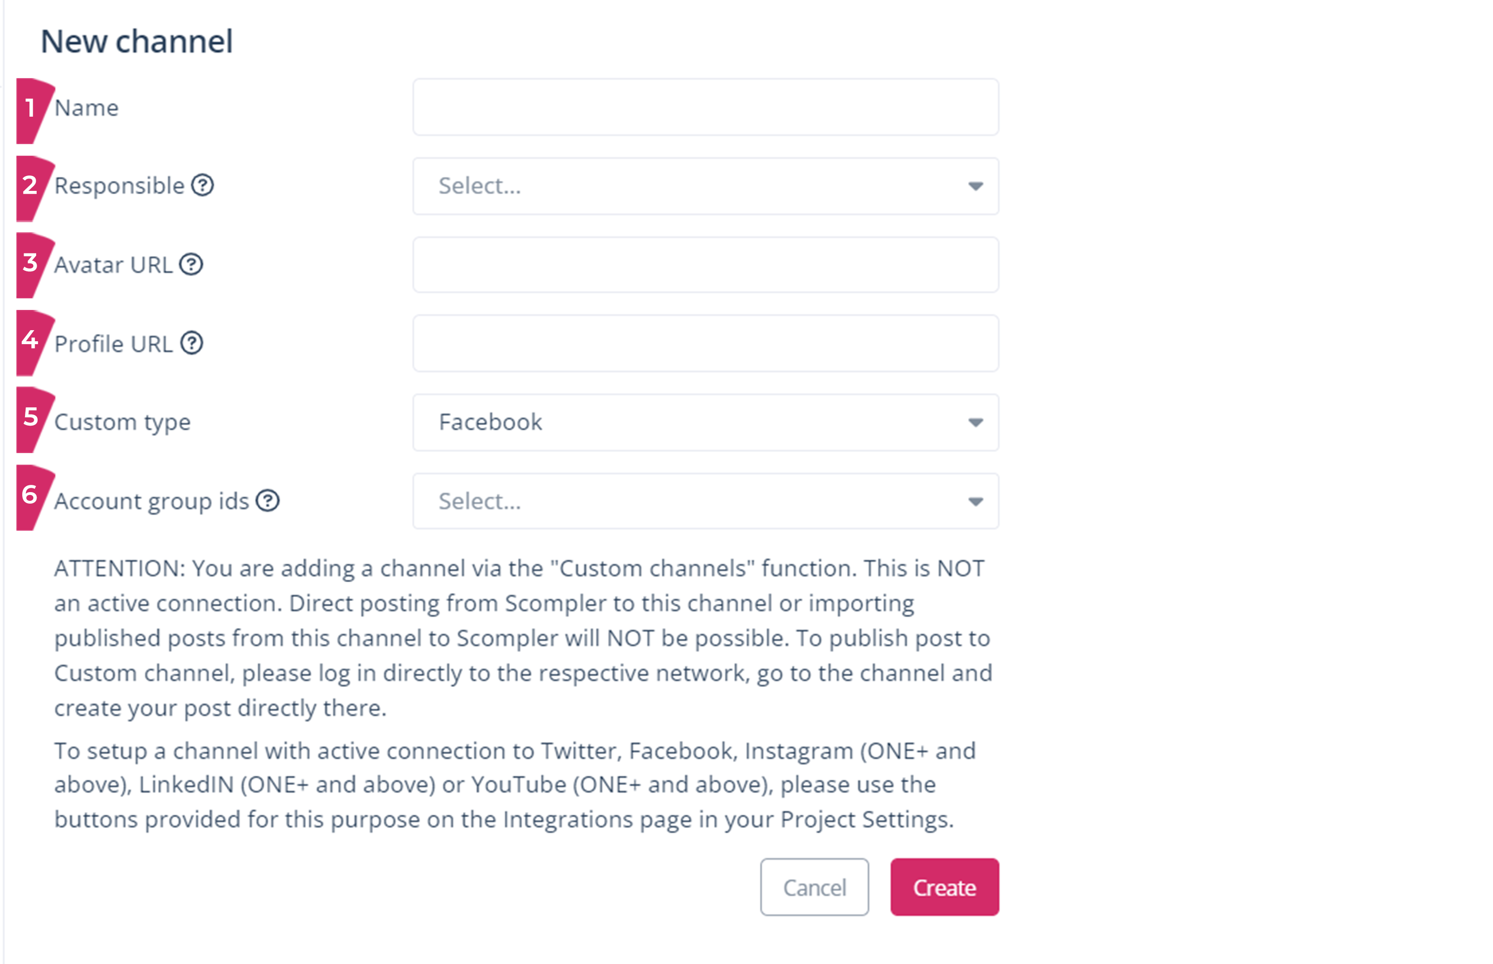
Task: Cancel the new channel dialog
Action: tap(814, 887)
